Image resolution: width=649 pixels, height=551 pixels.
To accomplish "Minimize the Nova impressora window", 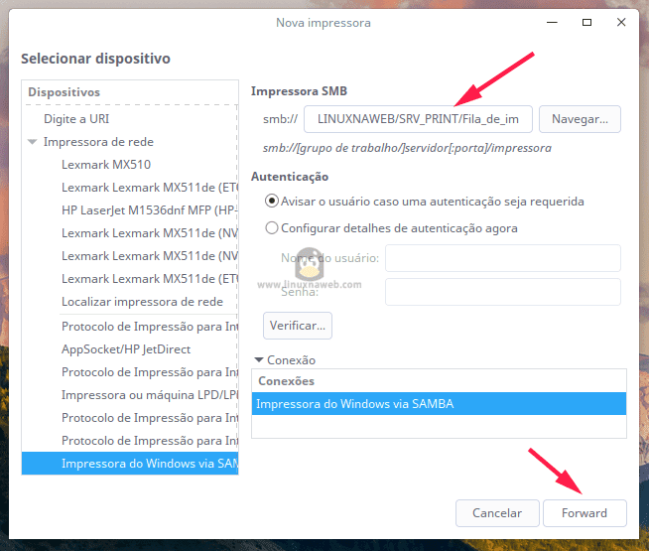I will click(x=552, y=23).
